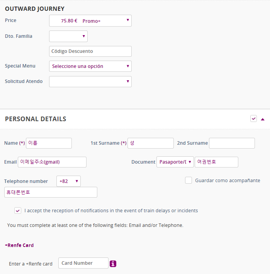Change the +82 telephone country code

(x=68, y=181)
